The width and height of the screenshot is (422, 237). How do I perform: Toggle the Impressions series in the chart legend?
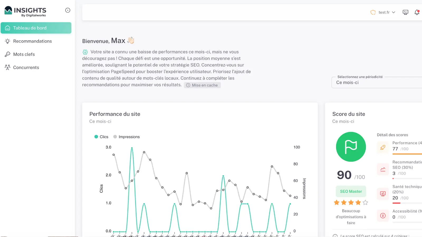(127, 137)
